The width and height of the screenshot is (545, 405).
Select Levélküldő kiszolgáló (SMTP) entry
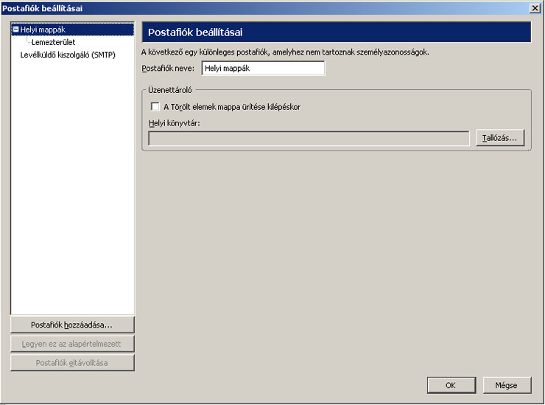tap(68, 55)
